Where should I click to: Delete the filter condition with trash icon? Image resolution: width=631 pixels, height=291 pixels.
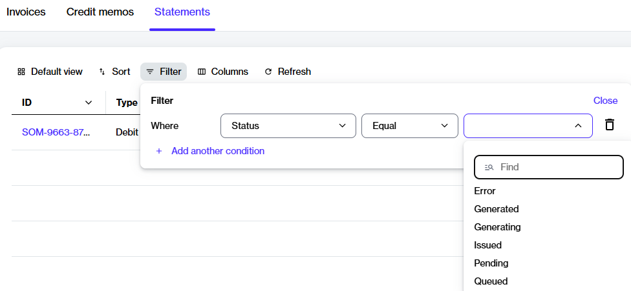[x=609, y=125]
